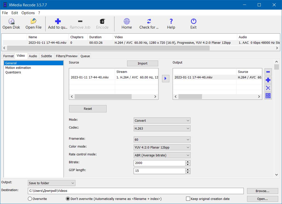Click the Import button
The image size is (282, 204).
coord(143,63)
